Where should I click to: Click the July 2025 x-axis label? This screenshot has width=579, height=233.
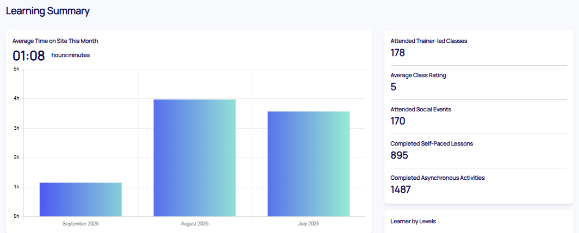(x=308, y=224)
